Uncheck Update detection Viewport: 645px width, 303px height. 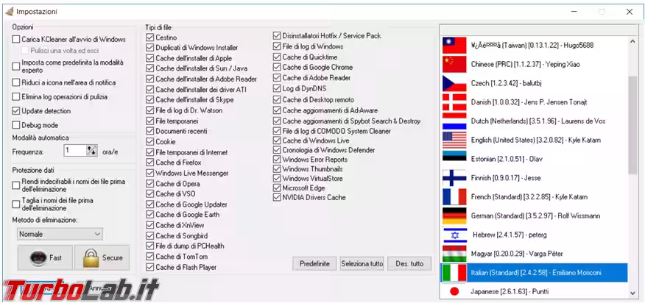click(16, 111)
